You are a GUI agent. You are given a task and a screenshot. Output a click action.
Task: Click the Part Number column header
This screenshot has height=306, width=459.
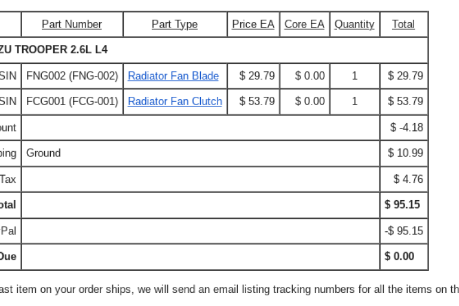click(x=72, y=25)
